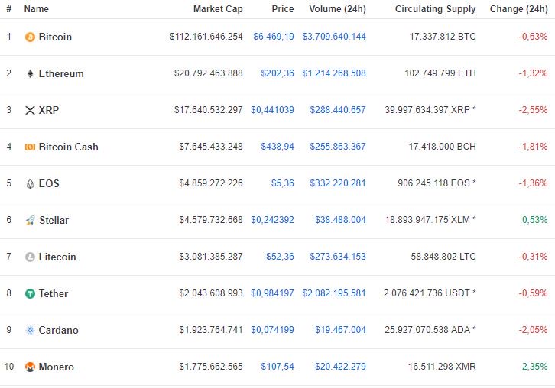
Task: Click Monero price $107,54
Action: 277,367
